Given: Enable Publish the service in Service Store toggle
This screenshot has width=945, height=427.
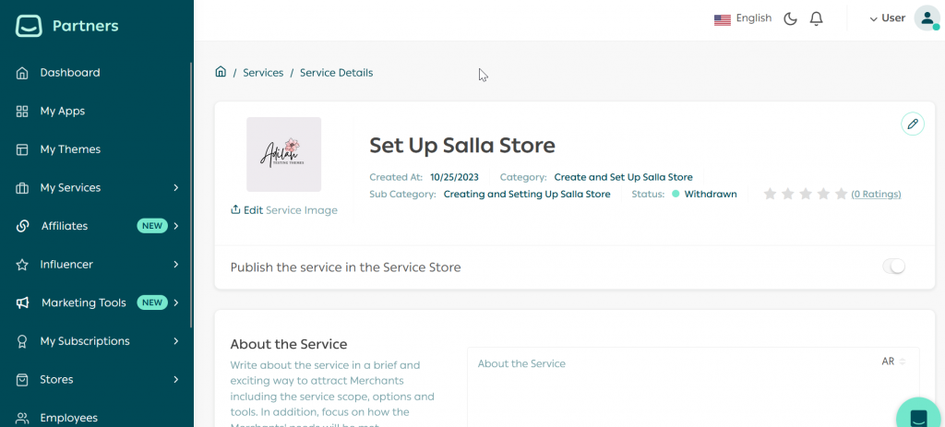Looking at the screenshot, I should click(x=893, y=267).
